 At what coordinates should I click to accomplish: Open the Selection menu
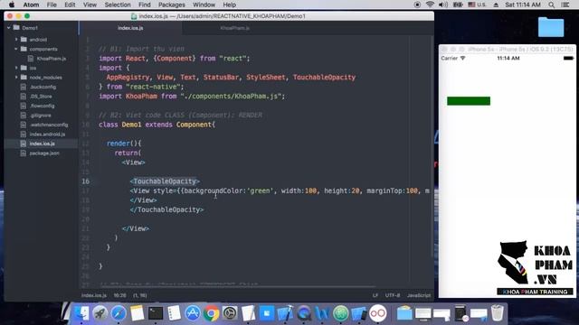(118, 5)
